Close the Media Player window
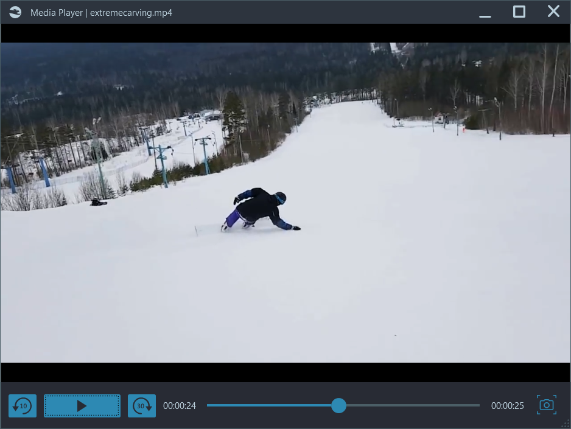 [553, 12]
